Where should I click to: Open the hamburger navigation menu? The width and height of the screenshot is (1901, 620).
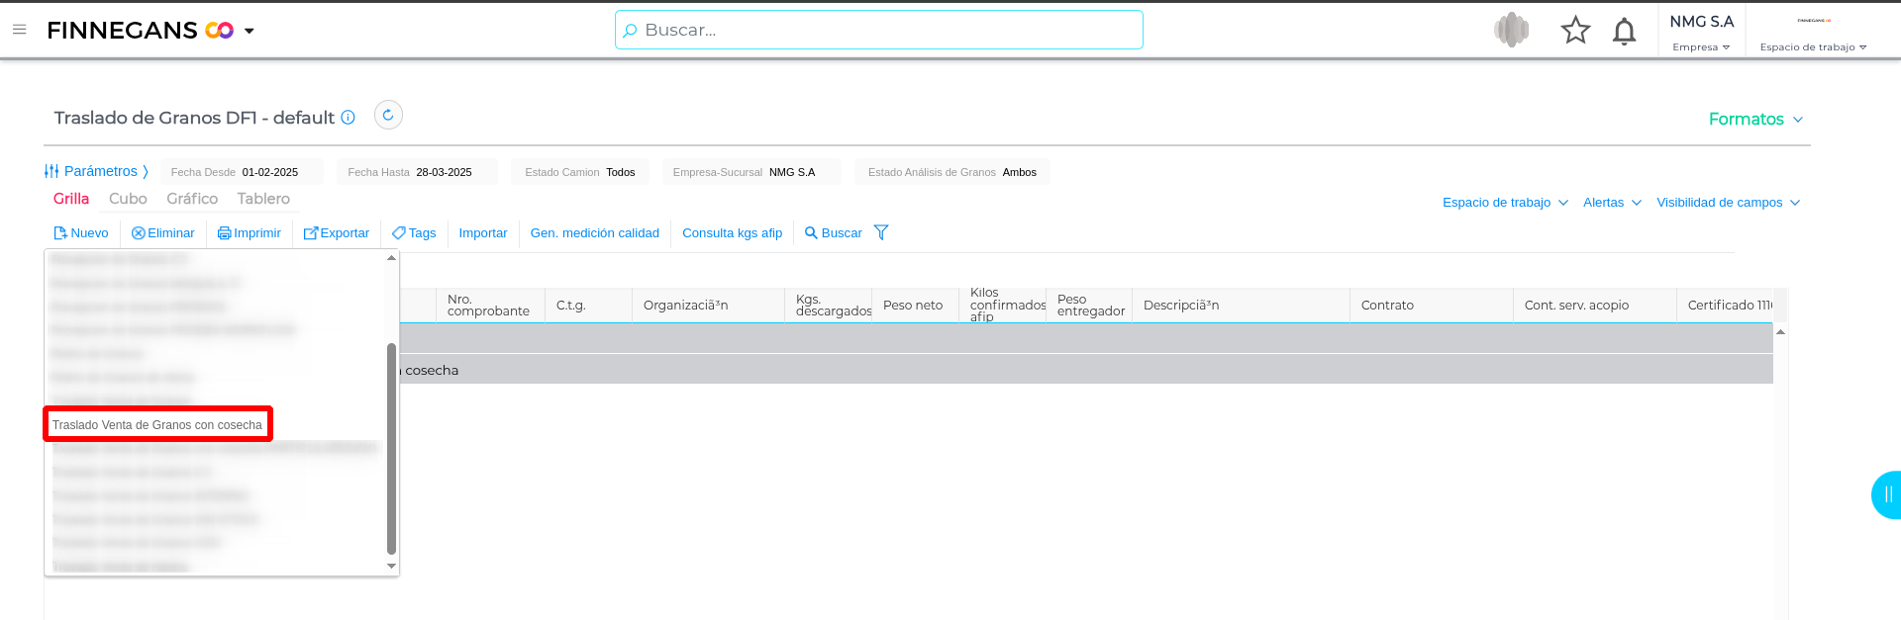[x=19, y=30]
